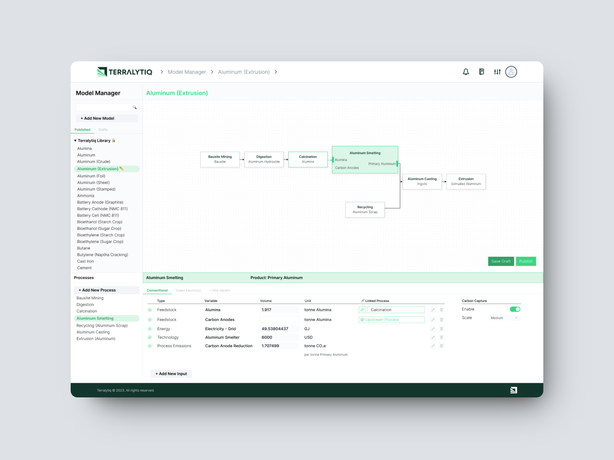Click the edit pencil on the Alumina row
614x460 pixels.
click(433, 310)
